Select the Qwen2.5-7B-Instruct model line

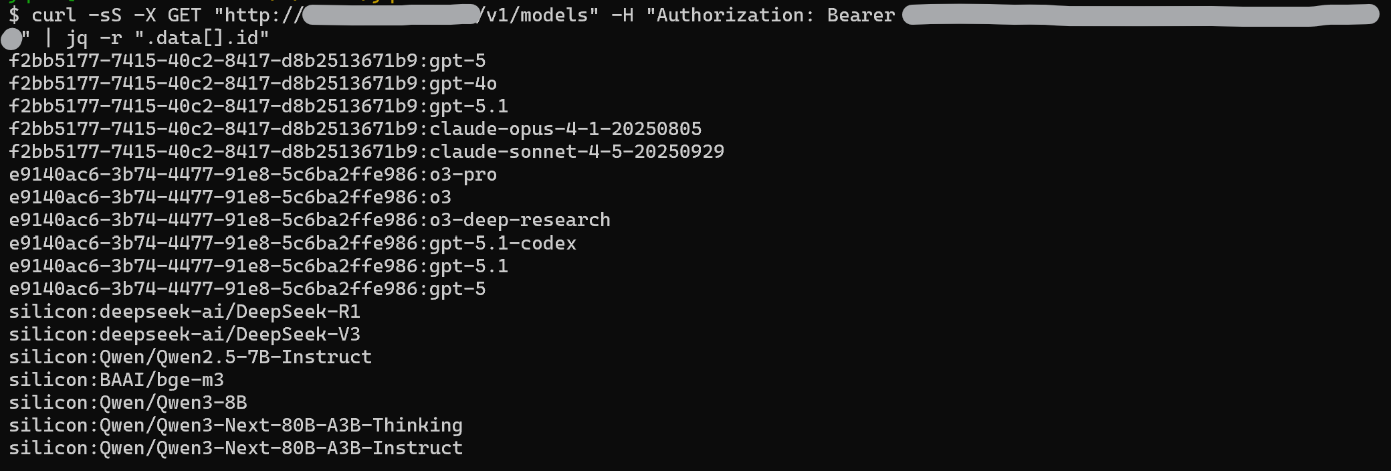[190, 357]
